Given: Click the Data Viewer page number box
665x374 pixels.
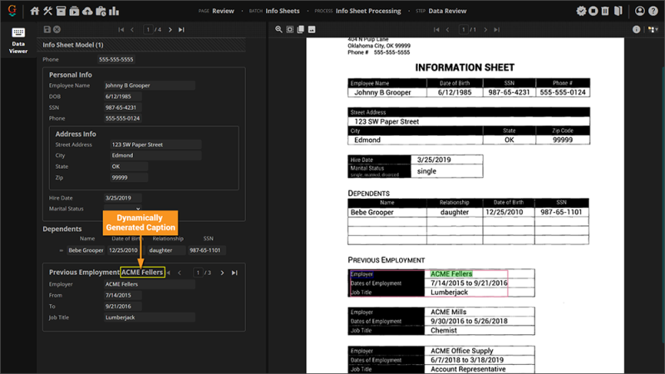Looking at the screenshot, I should [x=149, y=29].
